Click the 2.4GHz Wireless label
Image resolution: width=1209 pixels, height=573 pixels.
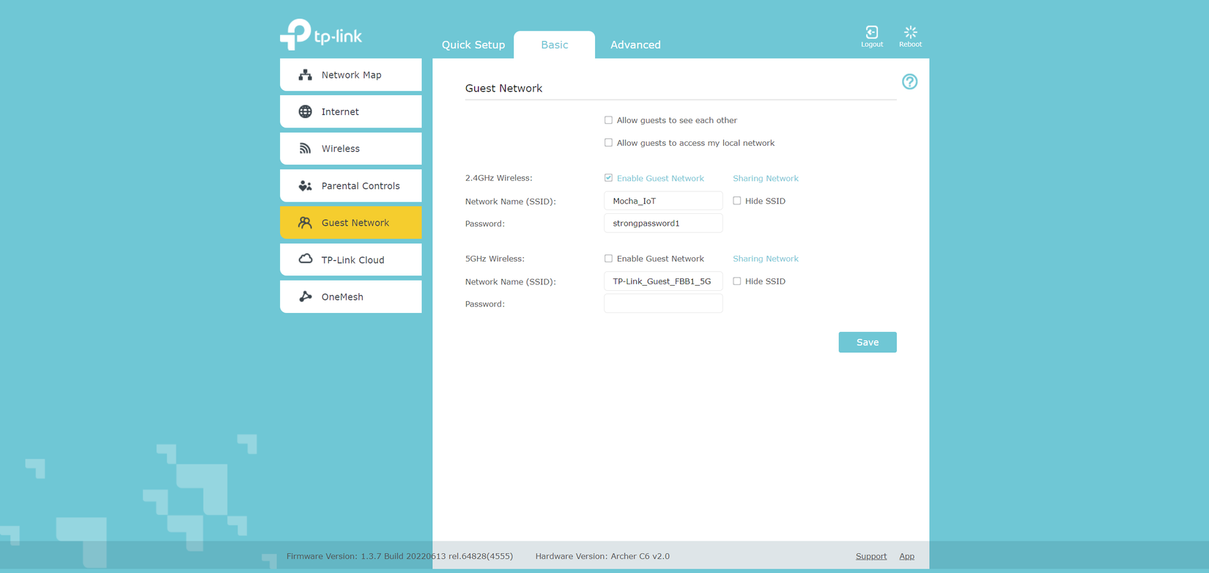(x=499, y=178)
